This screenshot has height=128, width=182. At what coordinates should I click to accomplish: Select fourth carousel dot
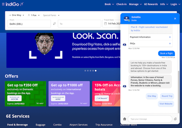(x=93, y=71)
